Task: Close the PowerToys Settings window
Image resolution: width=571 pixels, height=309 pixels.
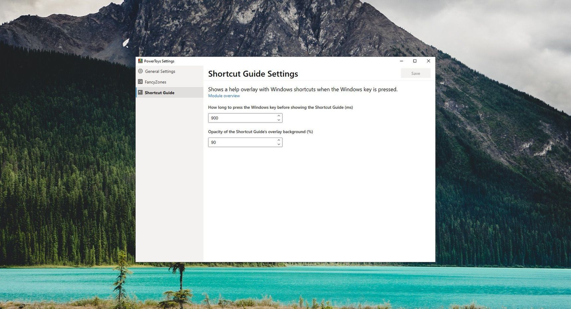Action: click(428, 61)
